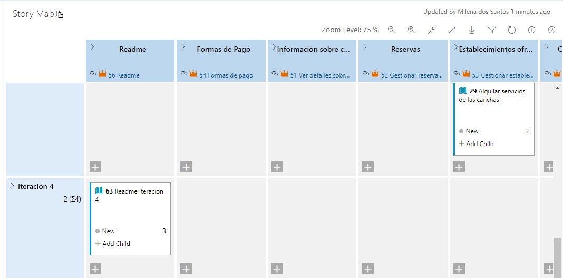Open card 29 Alquilar servicios title
This screenshot has height=278, width=563.
pos(492,95)
